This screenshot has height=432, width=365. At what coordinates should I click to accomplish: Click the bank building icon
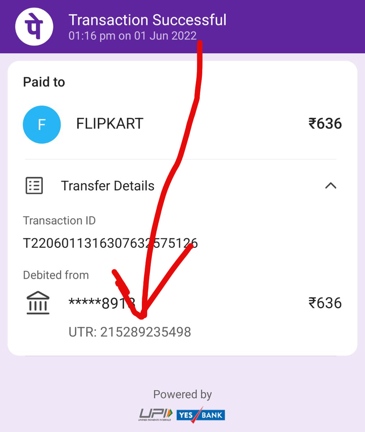pyautogui.click(x=38, y=303)
